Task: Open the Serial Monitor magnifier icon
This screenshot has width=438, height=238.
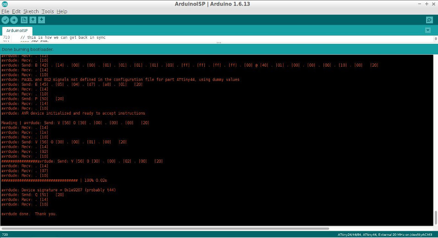Action: point(429,20)
